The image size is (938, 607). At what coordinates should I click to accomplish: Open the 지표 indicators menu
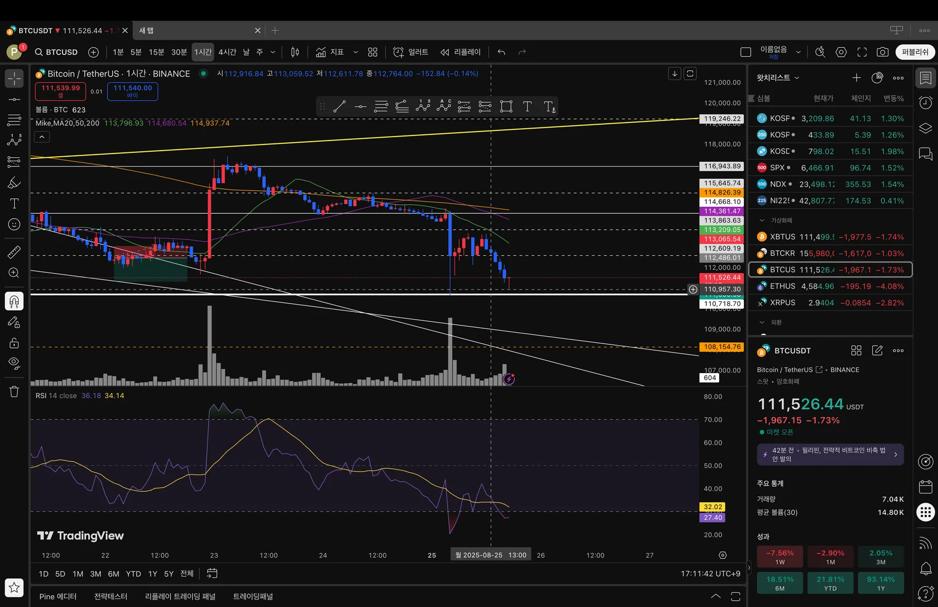point(330,52)
